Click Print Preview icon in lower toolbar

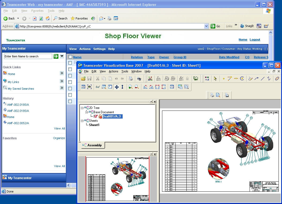pyautogui.click(x=218, y=95)
